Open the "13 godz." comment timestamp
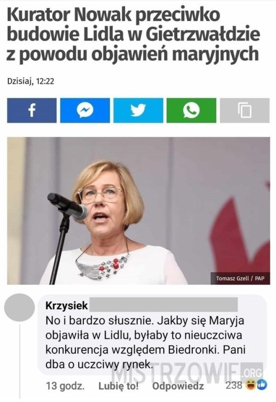 click(x=65, y=386)
